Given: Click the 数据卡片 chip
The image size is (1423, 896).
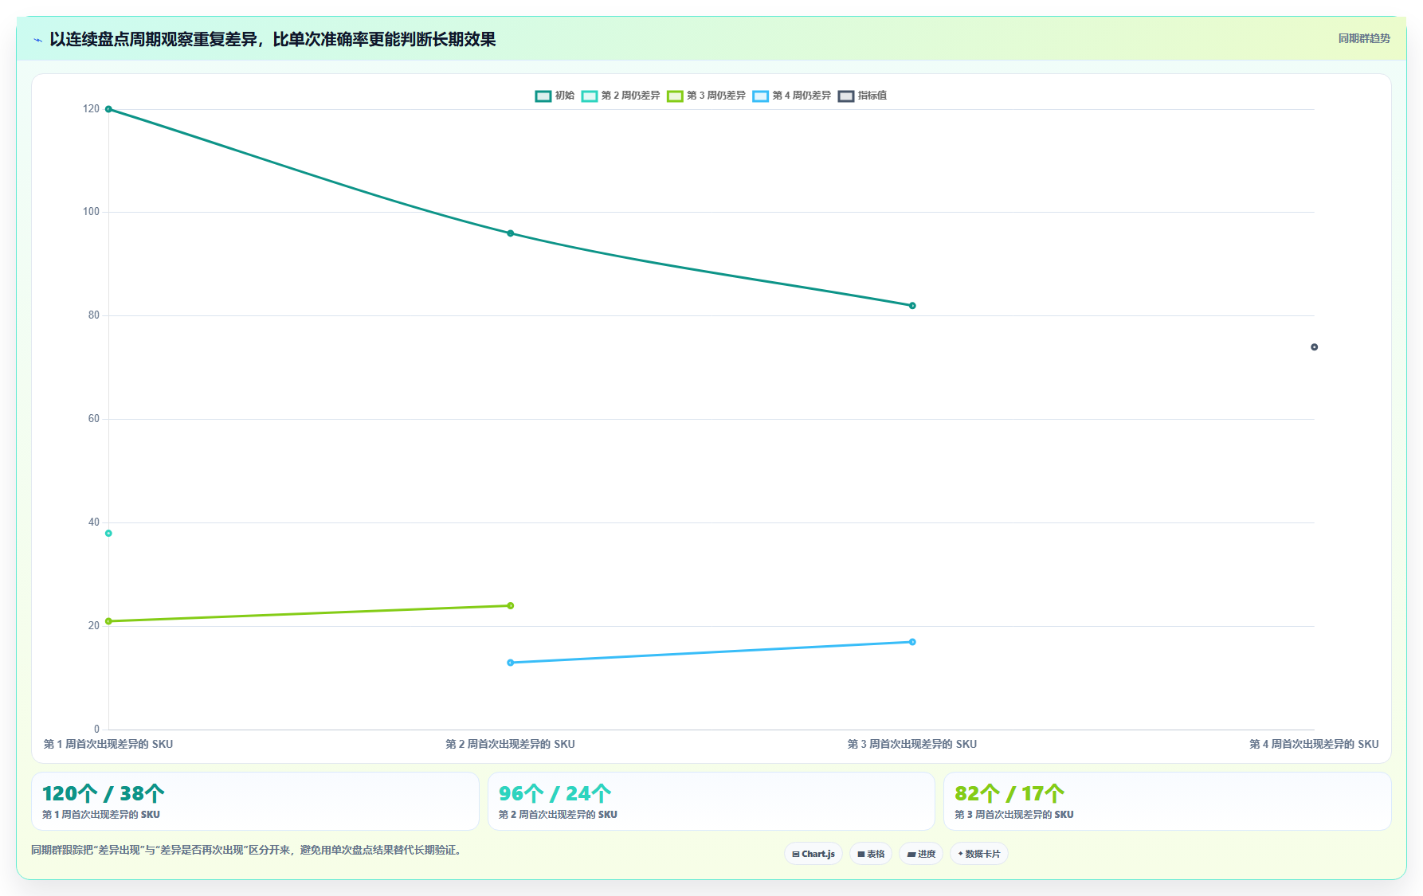Looking at the screenshot, I should click(x=979, y=854).
